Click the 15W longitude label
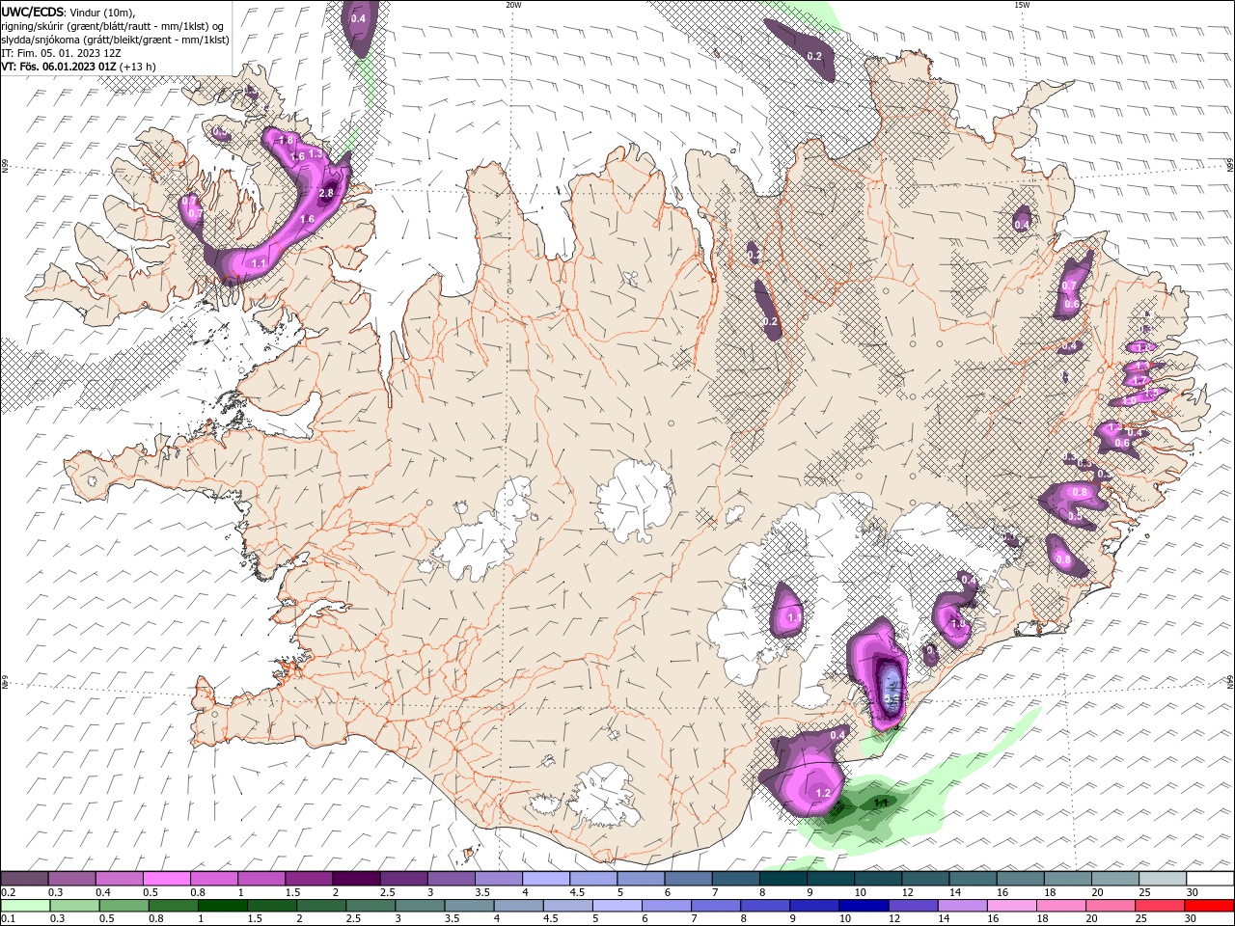This screenshot has height=926, width=1235. point(1021,5)
